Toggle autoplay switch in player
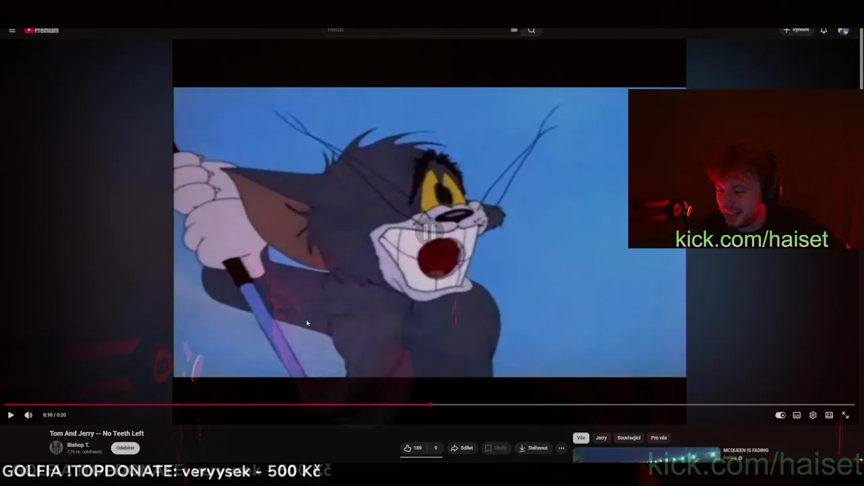The height and width of the screenshot is (486, 864). click(x=780, y=415)
